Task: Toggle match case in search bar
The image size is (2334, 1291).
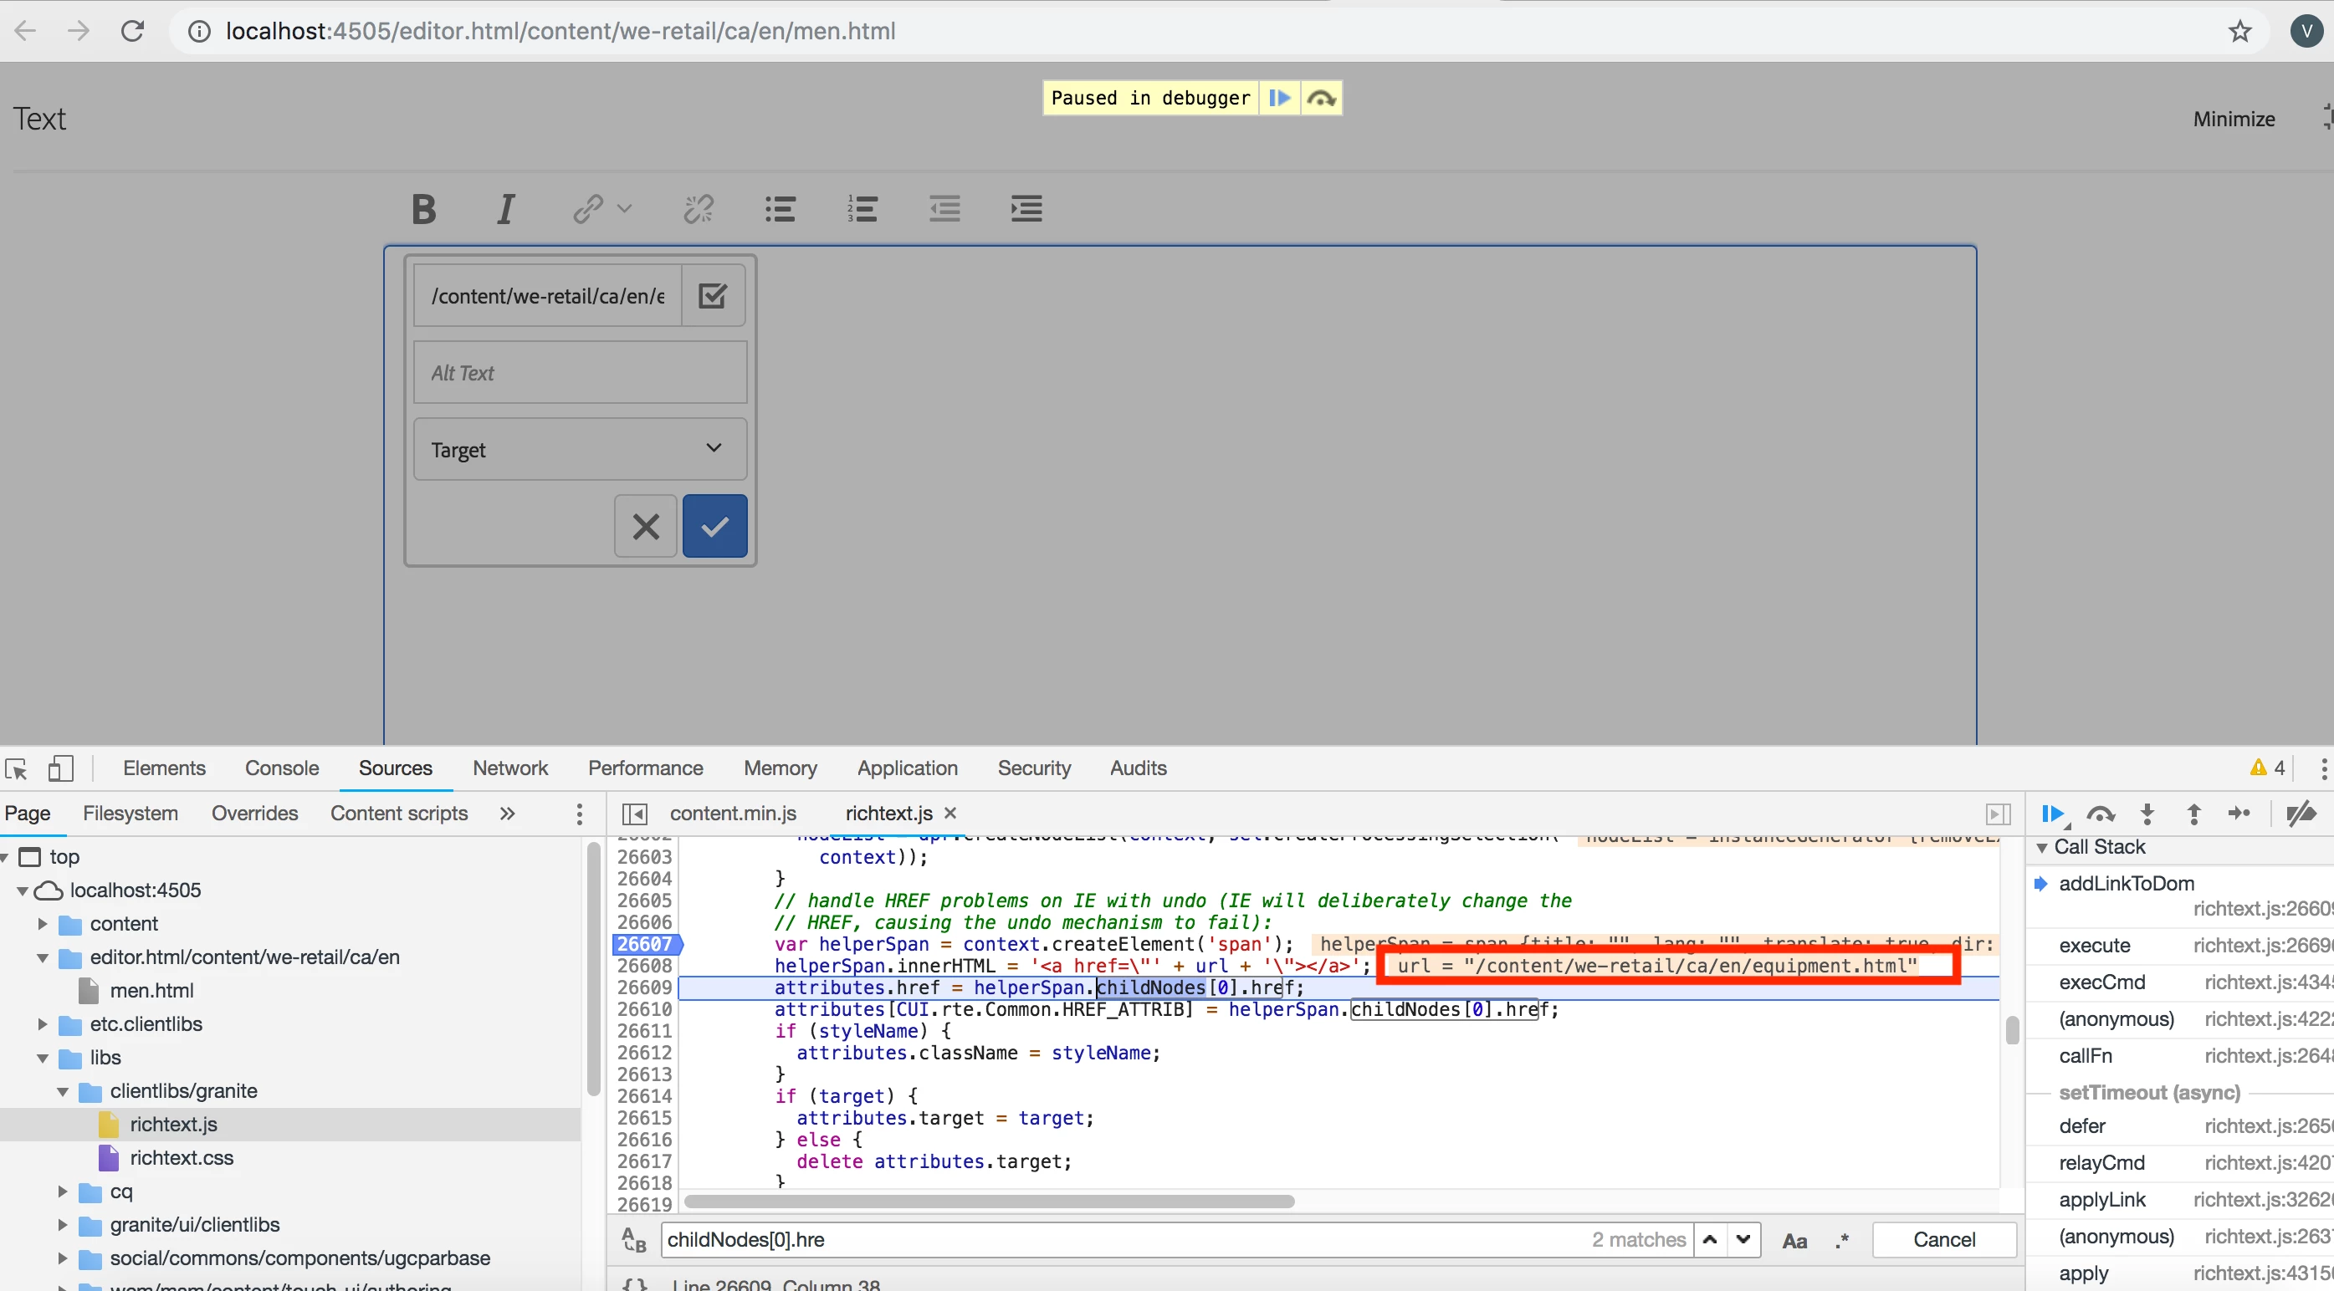Action: 1794,1239
